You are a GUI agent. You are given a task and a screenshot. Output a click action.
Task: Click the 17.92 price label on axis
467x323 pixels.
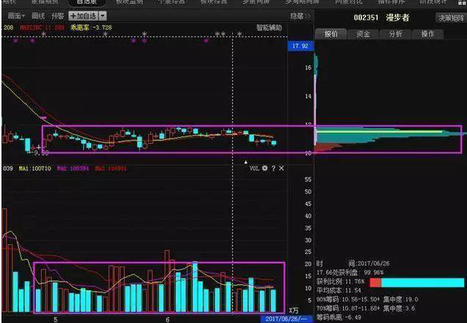300,46
